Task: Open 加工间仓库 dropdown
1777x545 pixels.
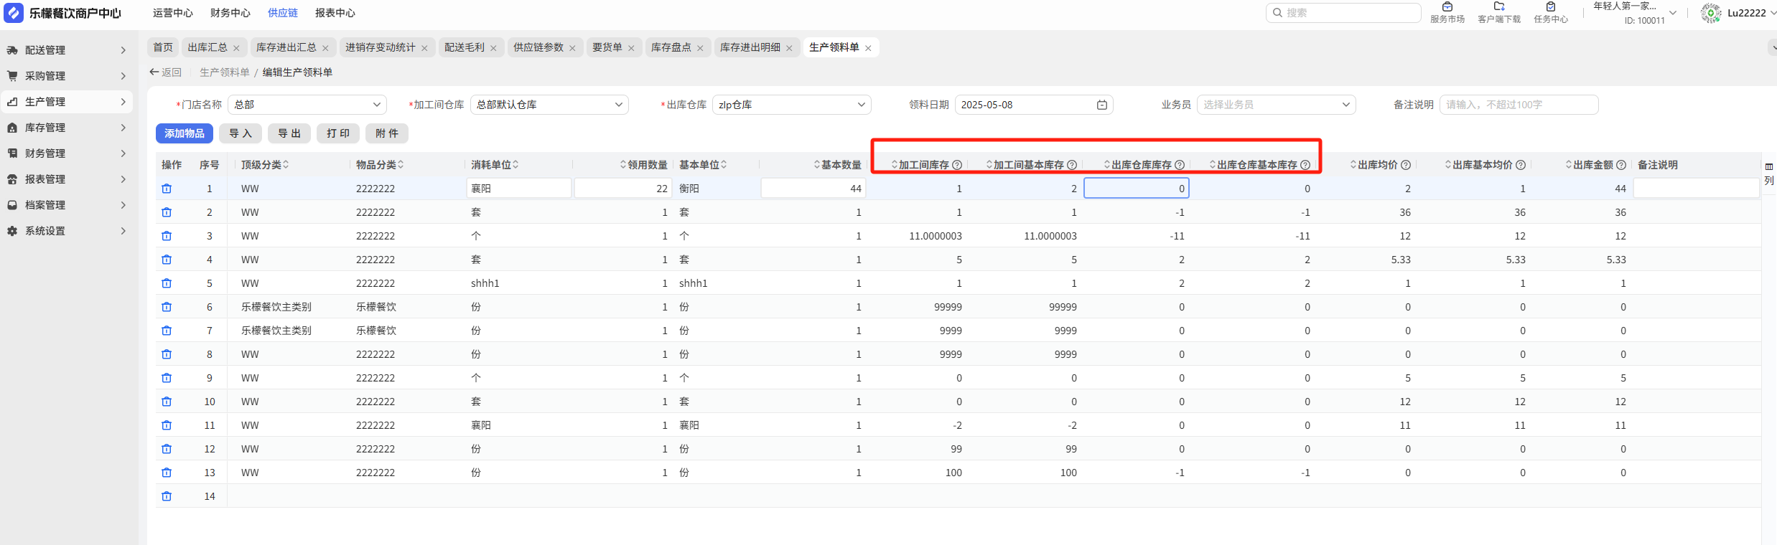Action: 549,105
